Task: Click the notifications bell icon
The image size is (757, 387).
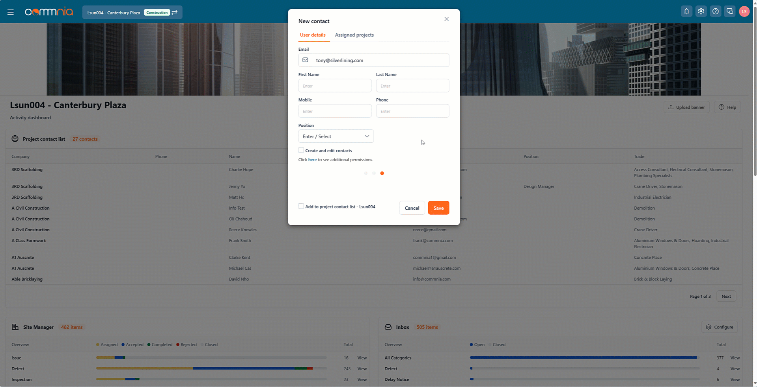Action: click(686, 11)
